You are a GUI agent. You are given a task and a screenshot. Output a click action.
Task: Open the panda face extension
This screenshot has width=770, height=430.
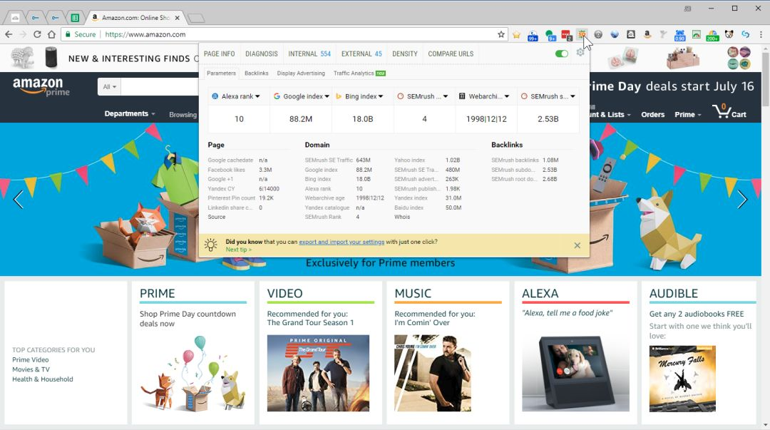point(729,34)
